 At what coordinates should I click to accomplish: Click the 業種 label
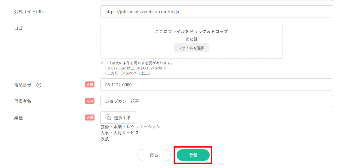click(x=18, y=118)
